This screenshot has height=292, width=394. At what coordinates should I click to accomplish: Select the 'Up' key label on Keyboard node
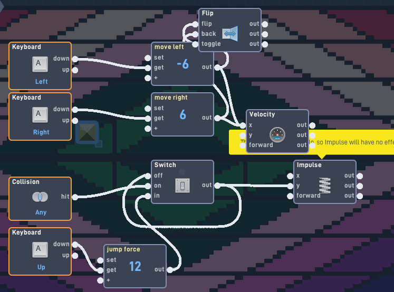[x=41, y=267]
